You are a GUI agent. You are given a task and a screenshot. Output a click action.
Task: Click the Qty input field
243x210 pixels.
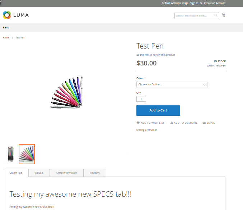pyautogui.click(x=141, y=99)
